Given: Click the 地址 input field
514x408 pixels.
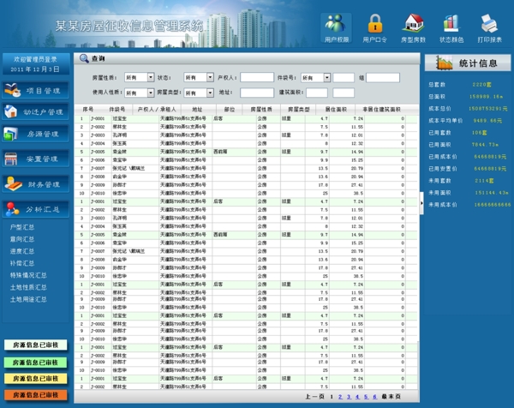Looking at the screenshot, I should 257,93.
